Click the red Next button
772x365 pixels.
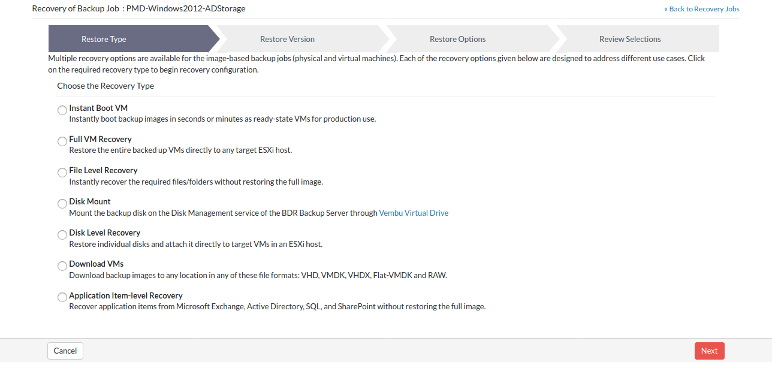tap(710, 351)
